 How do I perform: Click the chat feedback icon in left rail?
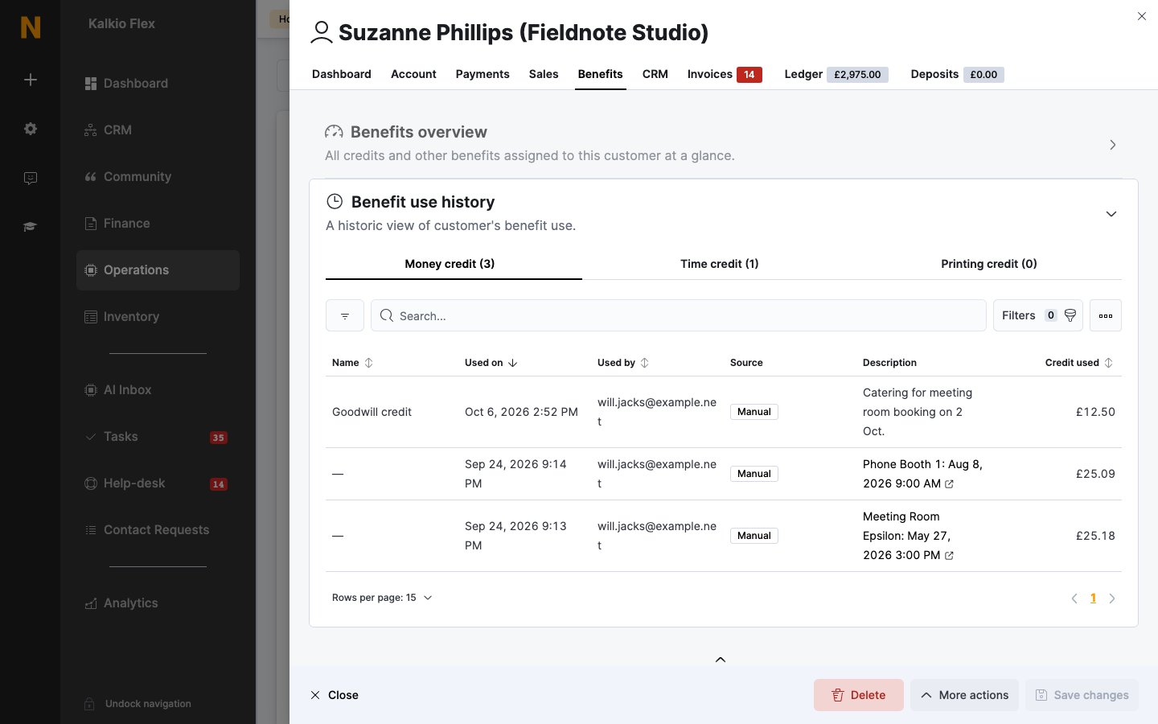(x=31, y=178)
